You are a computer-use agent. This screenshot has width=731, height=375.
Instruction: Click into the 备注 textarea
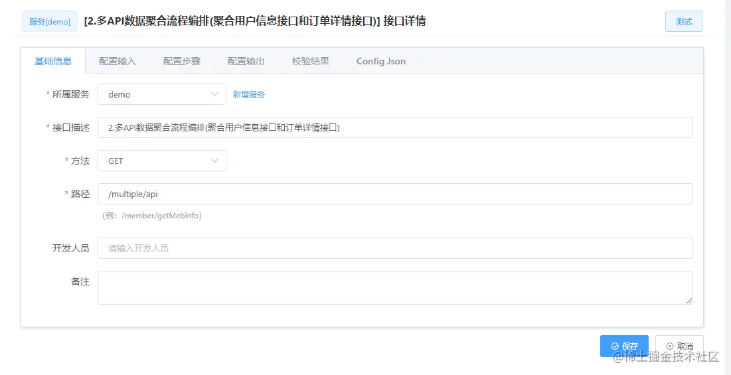tap(395, 288)
